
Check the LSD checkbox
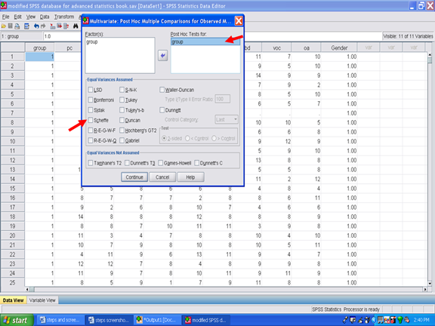coord(91,90)
